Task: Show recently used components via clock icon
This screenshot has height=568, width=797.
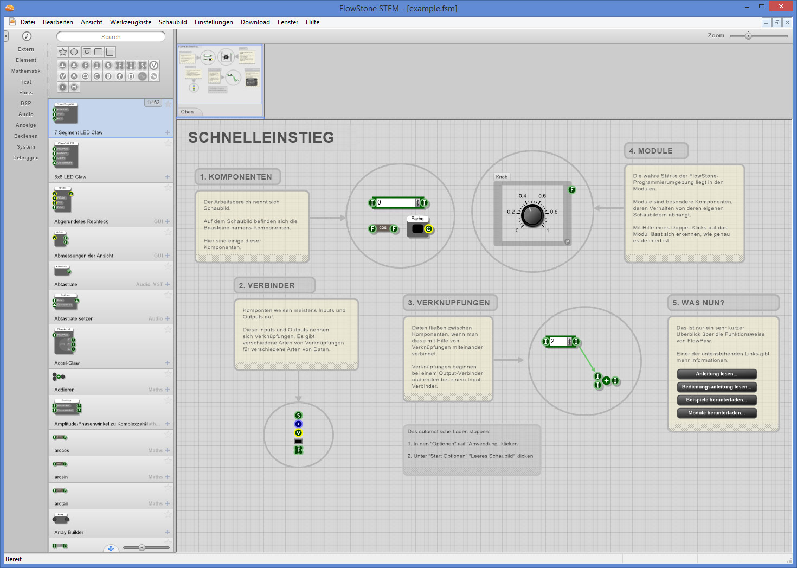Action: coord(74,52)
